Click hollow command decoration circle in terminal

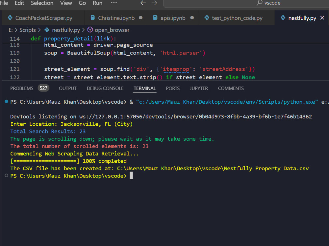(7, 175)
